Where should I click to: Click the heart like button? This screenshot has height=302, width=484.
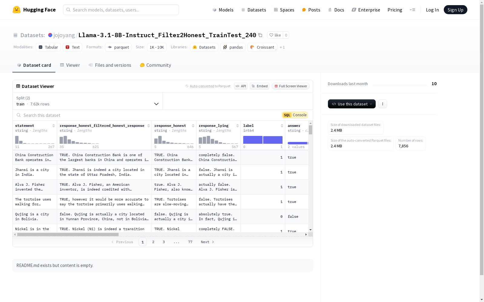click(275, 35)
